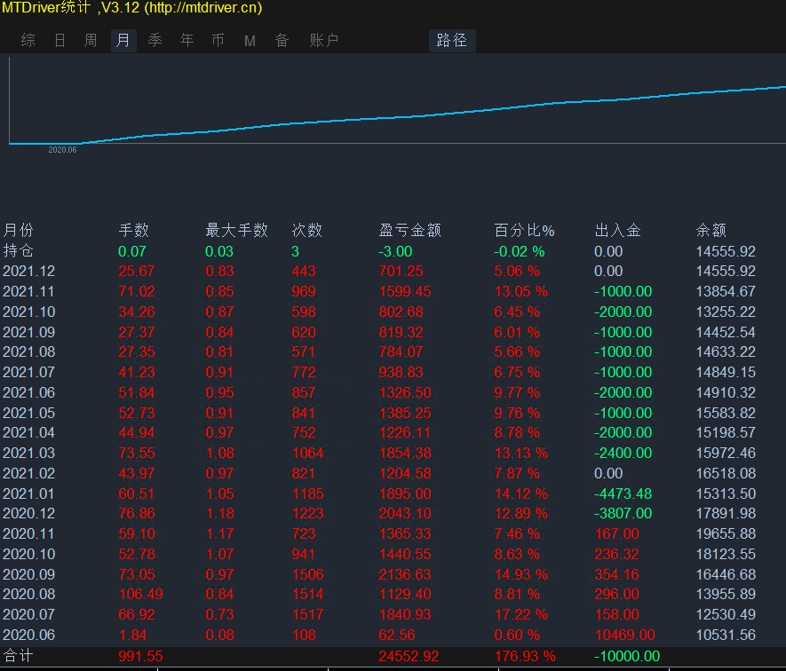Open the 季 quarterly tab
The height and width of the screenshot is (671, 786).
pos(155,40)
